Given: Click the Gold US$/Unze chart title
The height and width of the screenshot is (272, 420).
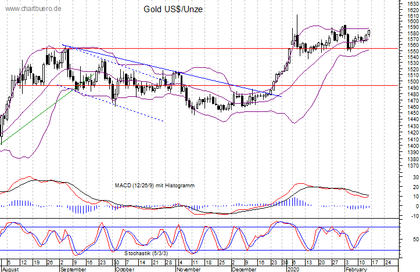Looking at the screenshot, I should tap(172, 10).
